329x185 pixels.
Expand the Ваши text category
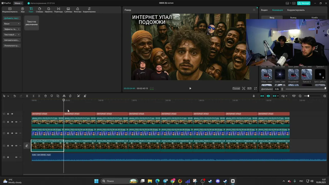(x=12, y=24)
